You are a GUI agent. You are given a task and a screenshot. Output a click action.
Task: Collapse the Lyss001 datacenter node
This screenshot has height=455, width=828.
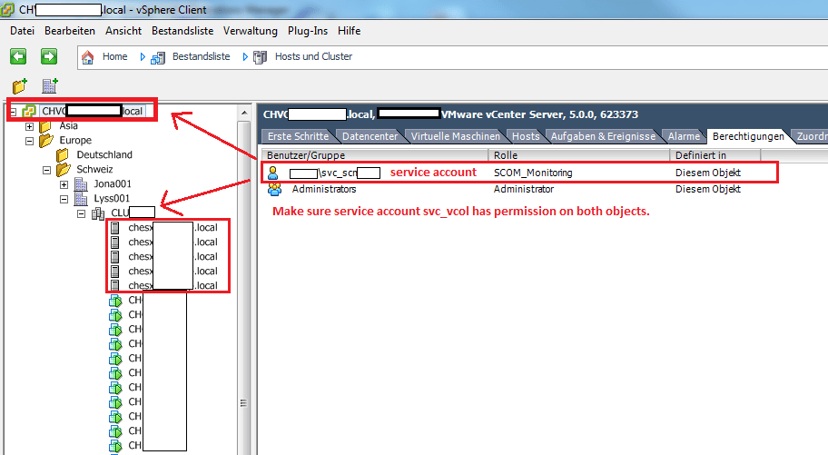[x=64, y=199]
